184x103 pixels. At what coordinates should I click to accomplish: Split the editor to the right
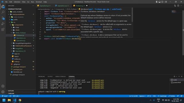pos(178,6)
